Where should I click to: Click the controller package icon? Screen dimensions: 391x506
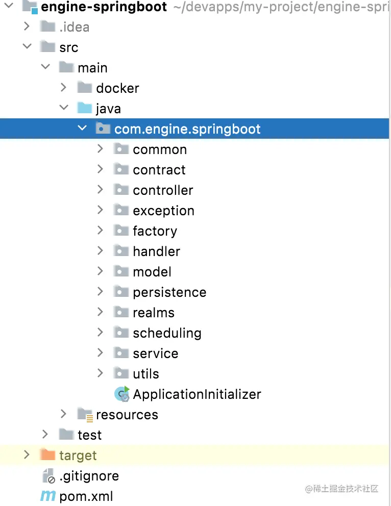coord(121,190)
